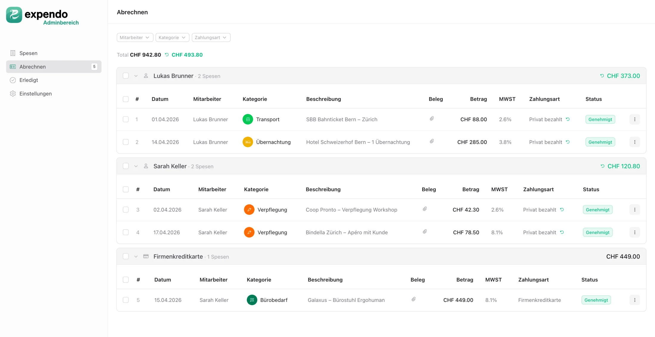Select all expenses of Lukas Brunner group
The image size is (655, 337).
point(126,76)
